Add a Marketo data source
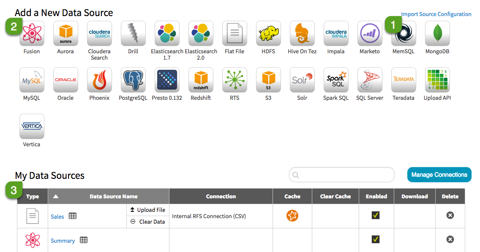Screen dimensions: 480x252 coord(370,33)
